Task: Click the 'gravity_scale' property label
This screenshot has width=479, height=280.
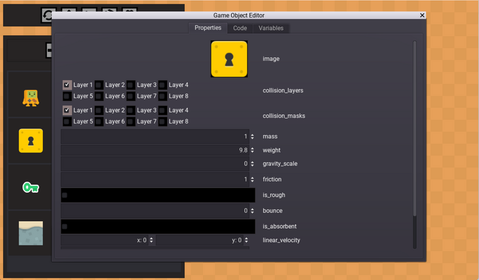Action: (x=280, y=164)
